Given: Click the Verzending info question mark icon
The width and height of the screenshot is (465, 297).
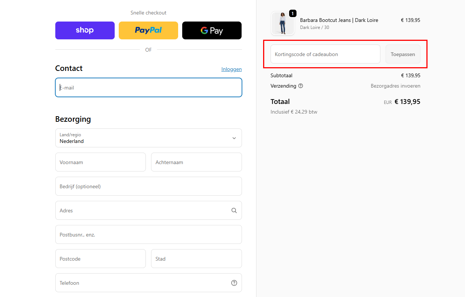Looking at the screenshot, I should coord(301,86).
